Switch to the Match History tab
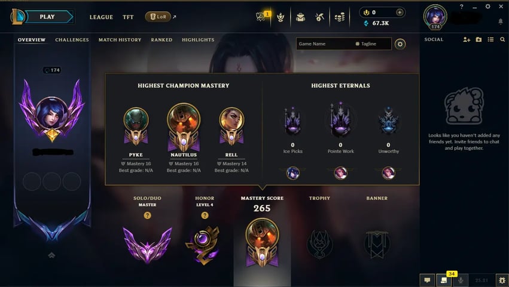The width and height of the screenshot is (509, 287). point(120,40)
